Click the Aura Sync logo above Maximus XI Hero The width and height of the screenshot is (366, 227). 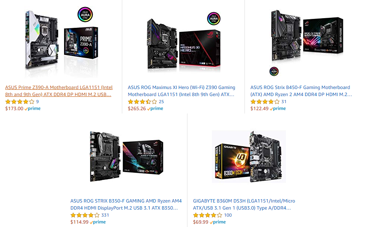[214, 19]
